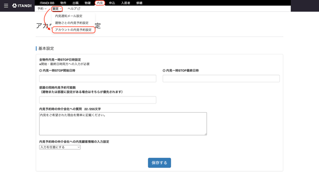Open the 入力を任意にする select box
319x172 pixels.
point(60,147)
